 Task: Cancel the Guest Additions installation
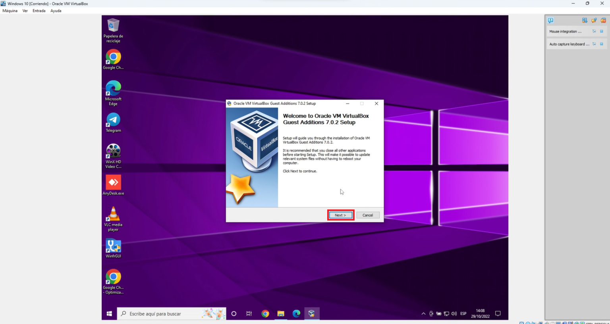coord(367,215)
